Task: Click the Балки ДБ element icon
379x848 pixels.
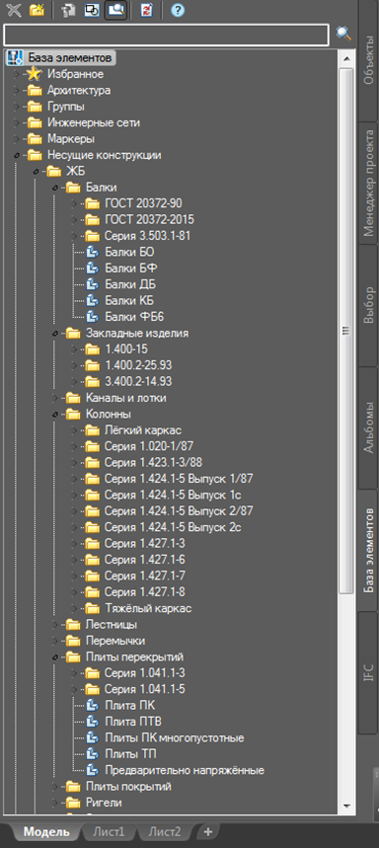Action: 93,284
